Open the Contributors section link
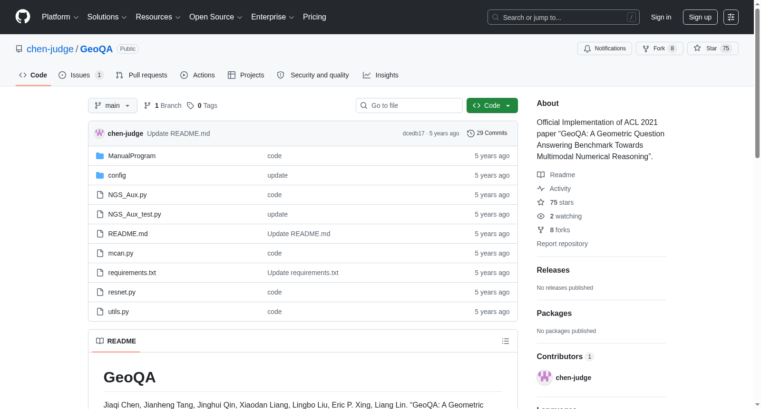The image size is (761, 409). [x=565, y=357]
